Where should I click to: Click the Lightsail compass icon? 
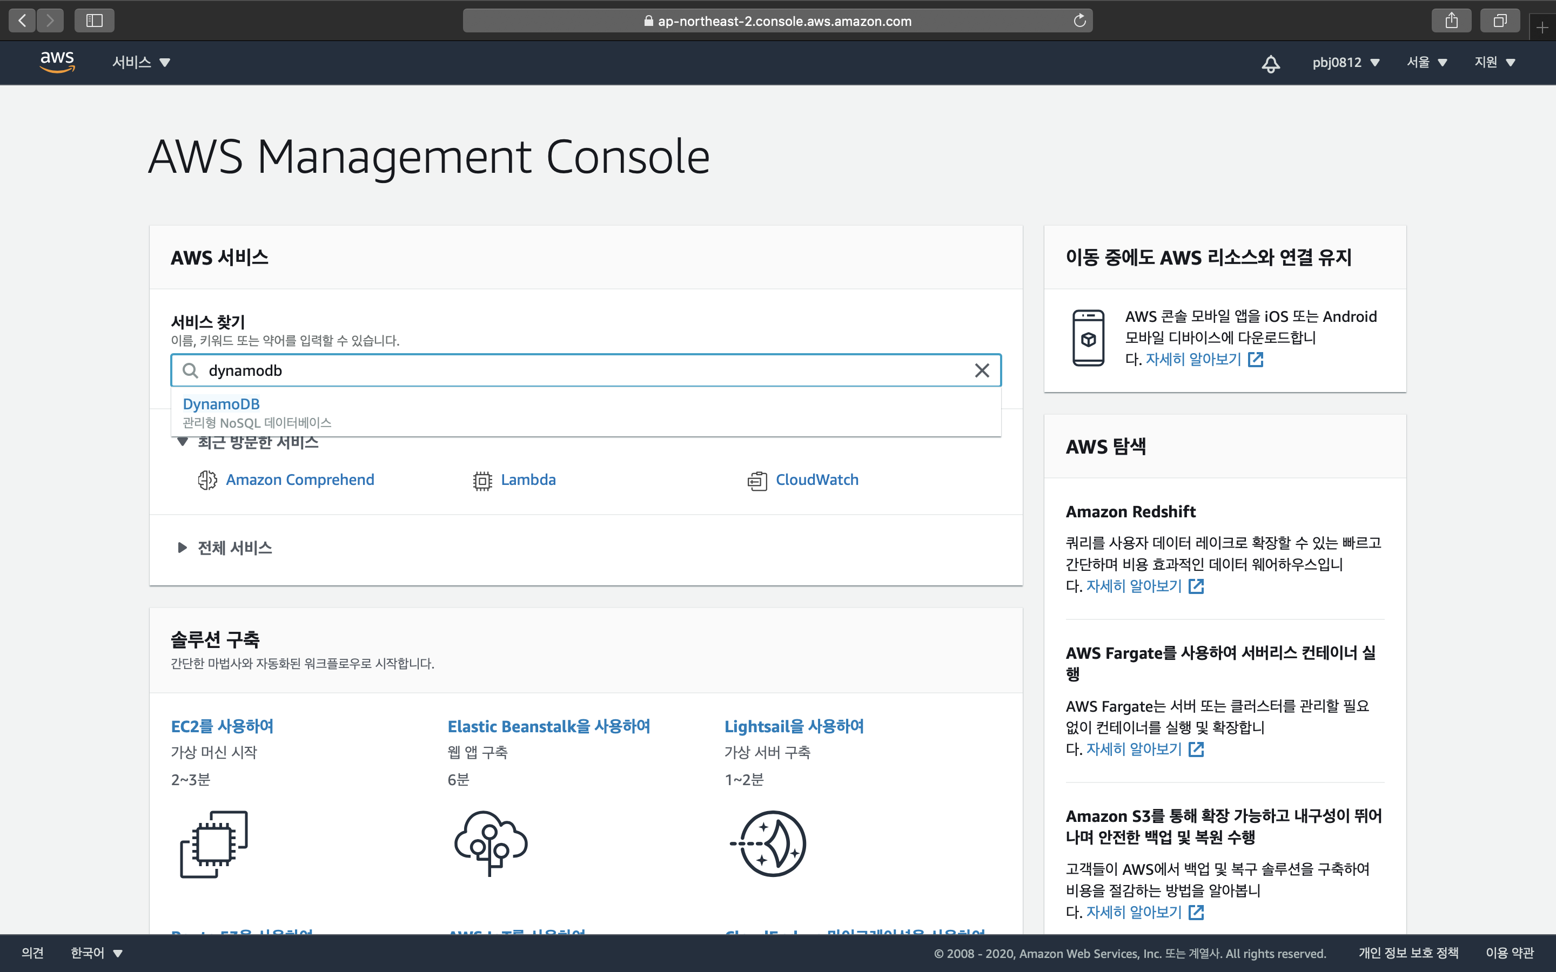pos(768,844)
